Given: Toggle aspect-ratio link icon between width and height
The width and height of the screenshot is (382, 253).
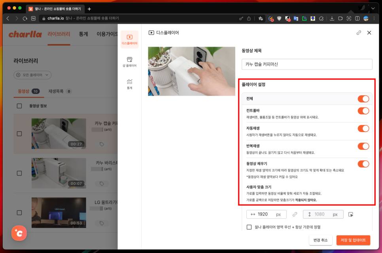Looking at the screenshot, I should (x=295, y=214).
